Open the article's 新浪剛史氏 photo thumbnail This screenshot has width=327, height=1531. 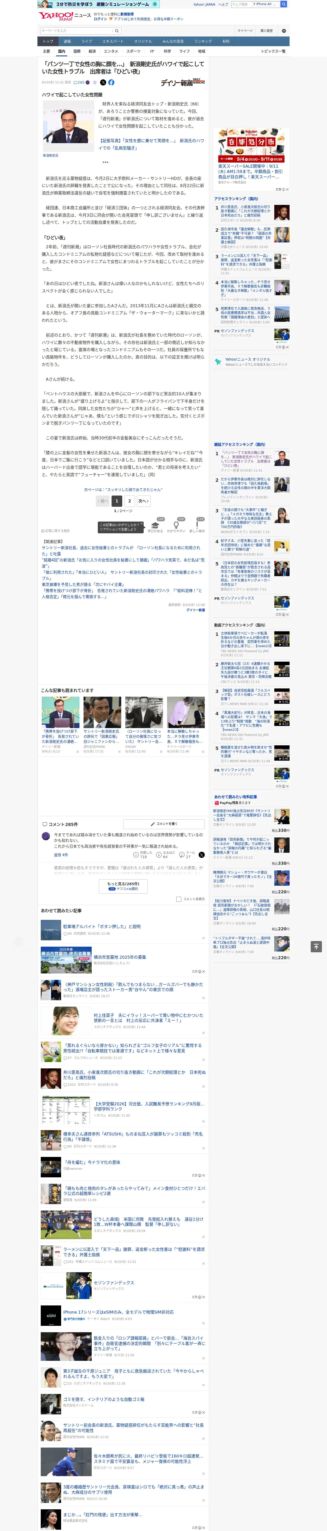pos(68,126)
